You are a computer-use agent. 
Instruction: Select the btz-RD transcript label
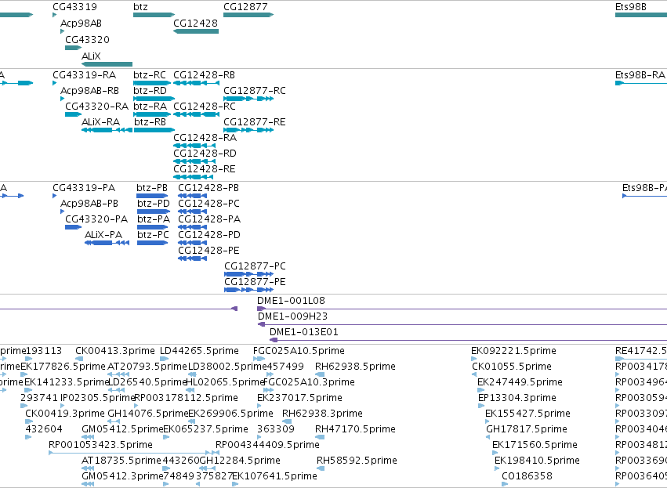pos(150,91)
